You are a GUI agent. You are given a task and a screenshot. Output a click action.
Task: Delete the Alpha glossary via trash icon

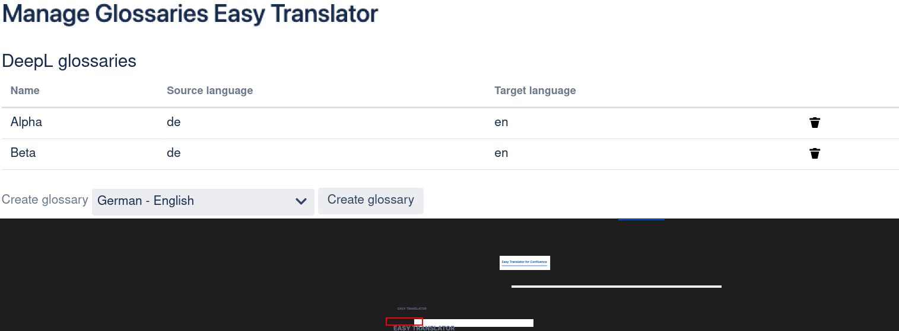pos(815,123)
